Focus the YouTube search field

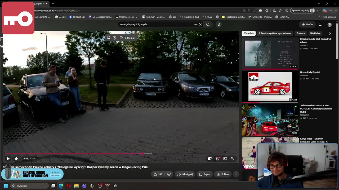[156, 24]
